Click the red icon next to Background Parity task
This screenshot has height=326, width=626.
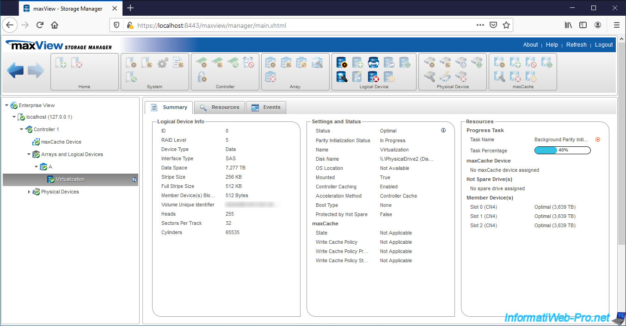click(x=598, y=139)
